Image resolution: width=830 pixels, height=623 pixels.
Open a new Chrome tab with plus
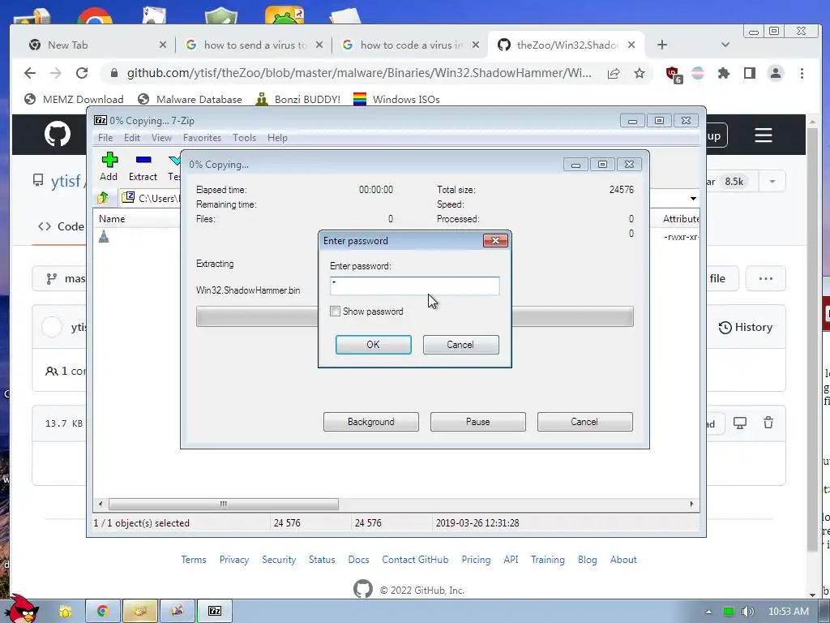[662, 45]
